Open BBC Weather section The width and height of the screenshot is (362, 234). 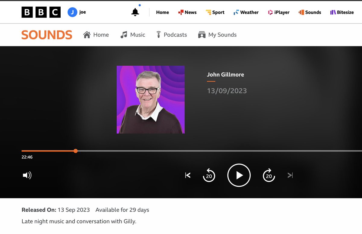[x=246, y=12]
